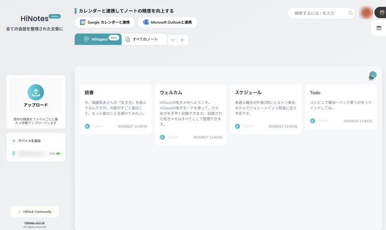This screenshot has height=230, width=386.
Task: Play the Todo whisper recording
Action: pyautogui.click(x=313, y=121)
